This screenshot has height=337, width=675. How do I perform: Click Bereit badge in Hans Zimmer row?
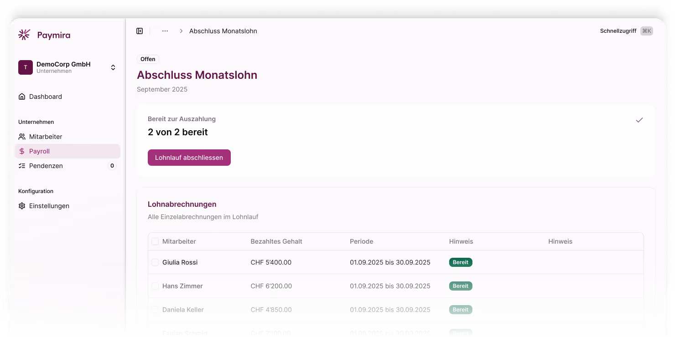pos(461,286)
